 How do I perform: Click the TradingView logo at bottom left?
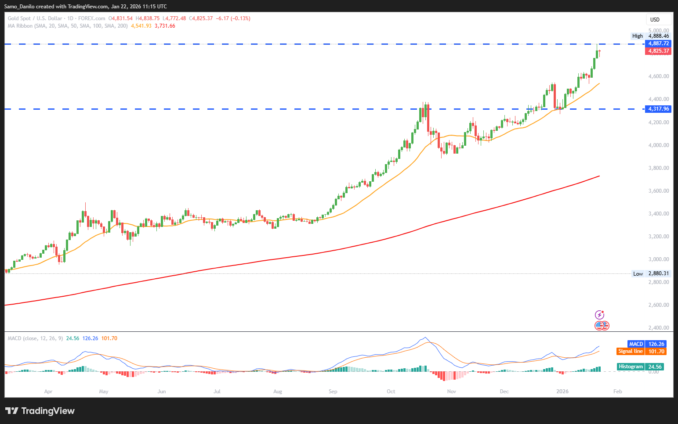(40, 411)
